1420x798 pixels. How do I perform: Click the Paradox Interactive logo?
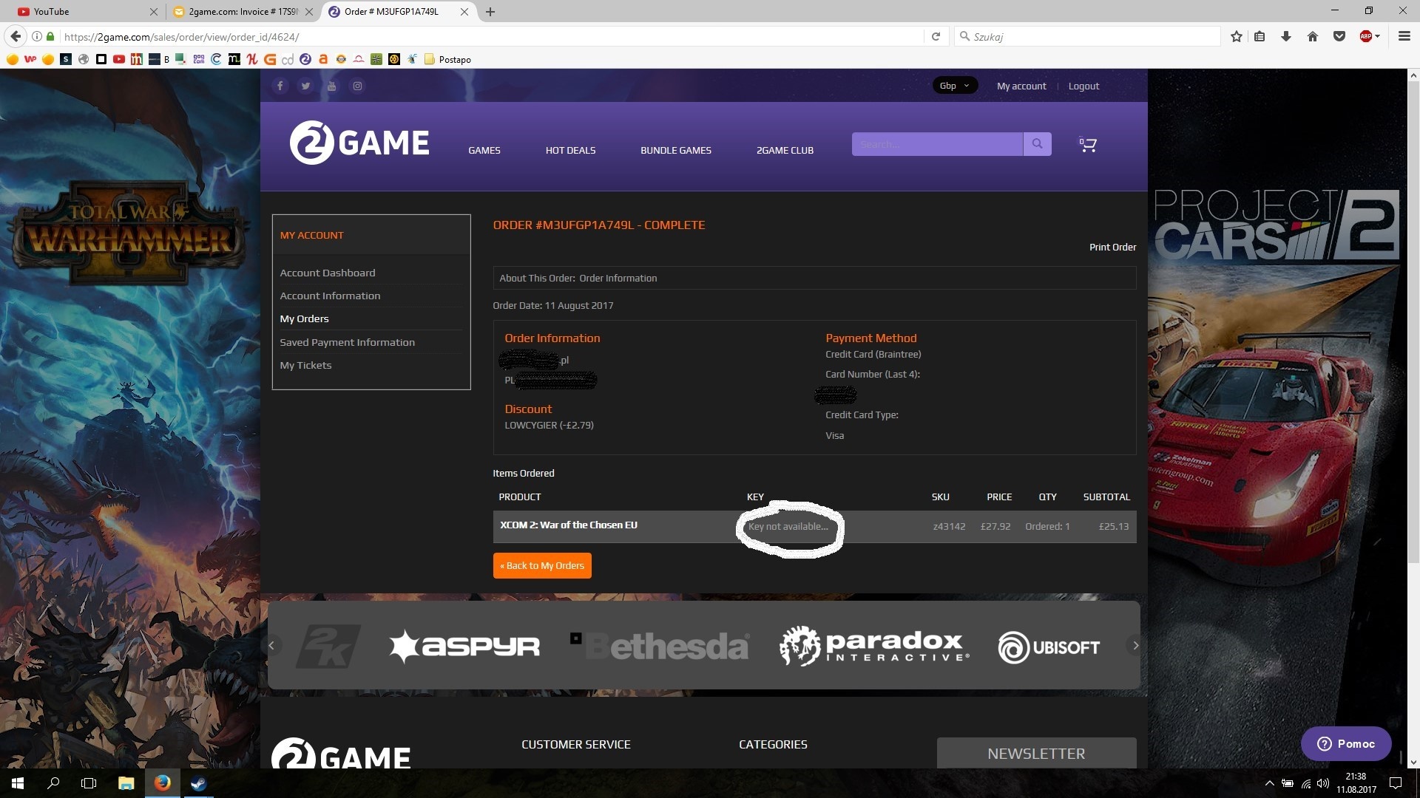pos(874,646)
